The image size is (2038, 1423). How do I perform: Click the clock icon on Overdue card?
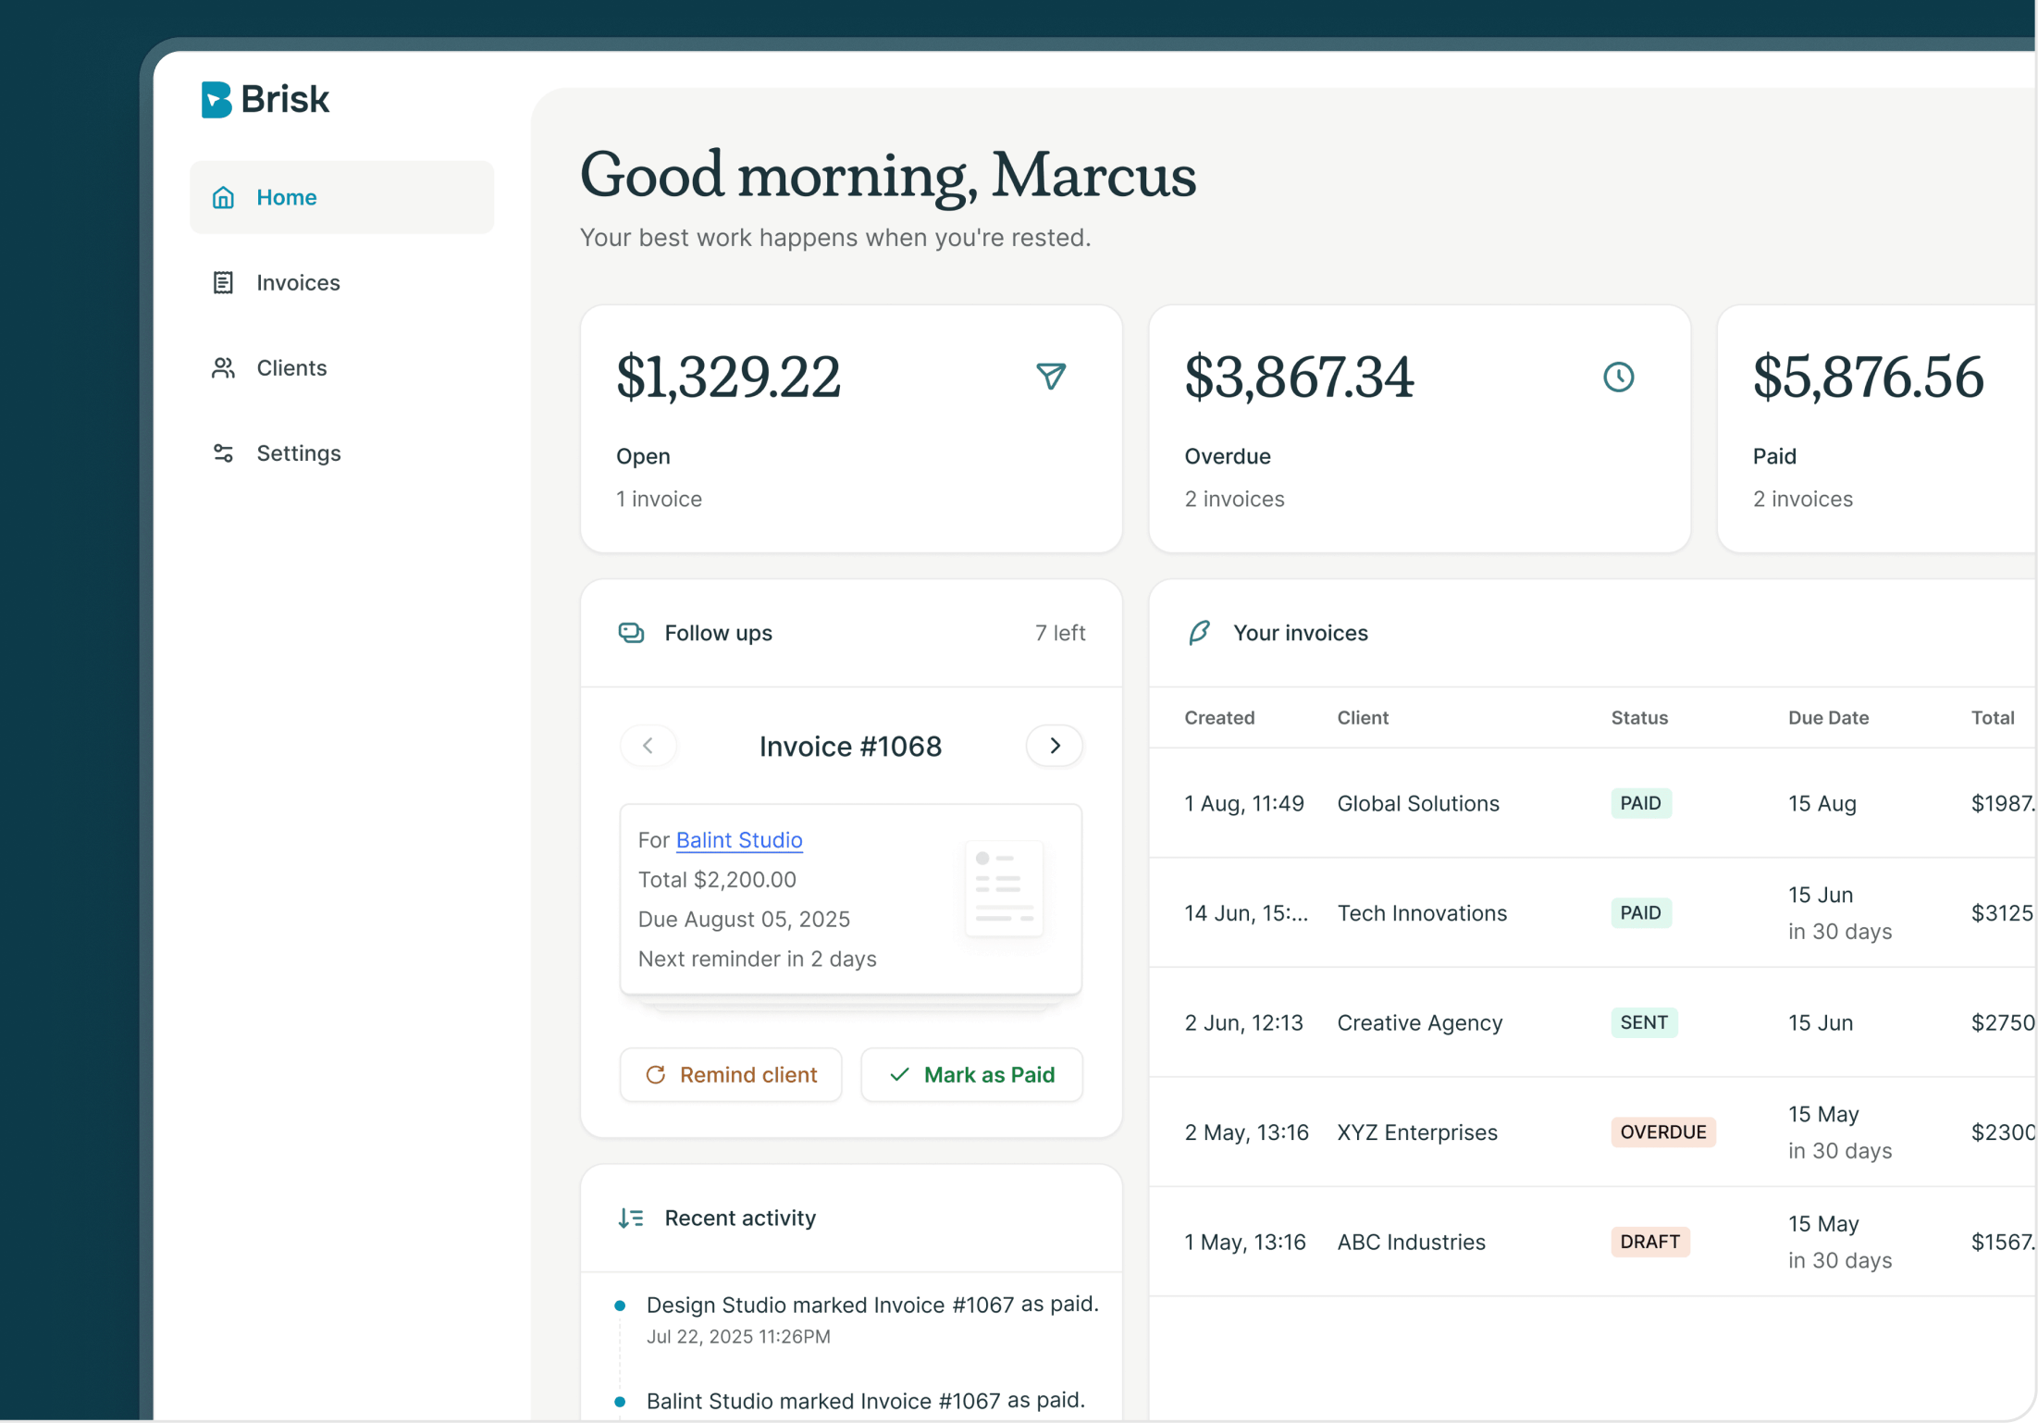[1619, 377]
